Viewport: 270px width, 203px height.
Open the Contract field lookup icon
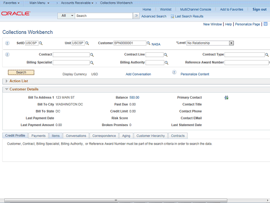tap(92, 55)
